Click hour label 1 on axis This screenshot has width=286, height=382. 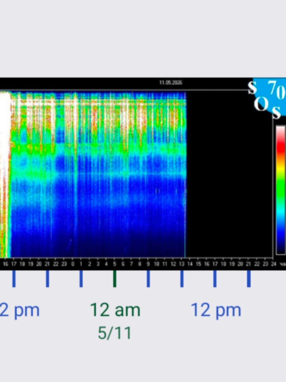81,264
